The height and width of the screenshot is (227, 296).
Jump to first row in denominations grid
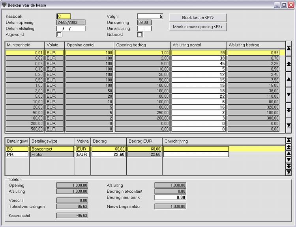click(289, 48)
